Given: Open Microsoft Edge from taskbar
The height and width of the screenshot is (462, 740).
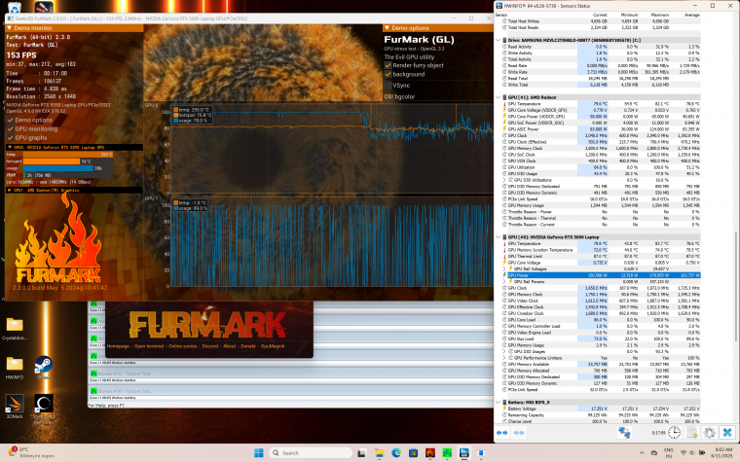Looking at the screenshot, I should [x=396, y=453].
